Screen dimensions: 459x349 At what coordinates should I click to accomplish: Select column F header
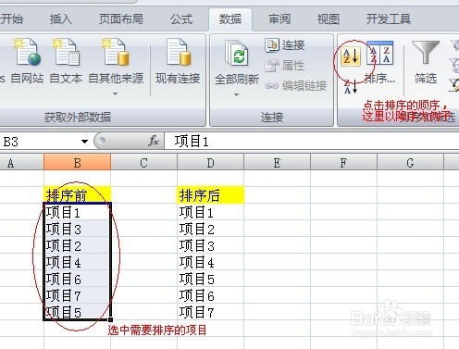[x=343, y=163]
